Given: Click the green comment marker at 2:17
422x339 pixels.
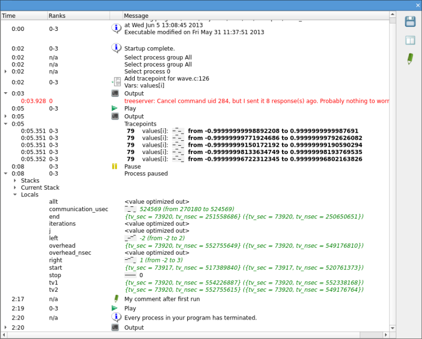Looking at the screenshot, I should coord(116,299).
